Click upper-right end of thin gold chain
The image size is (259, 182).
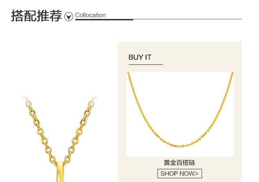click(x=232, y=74)
